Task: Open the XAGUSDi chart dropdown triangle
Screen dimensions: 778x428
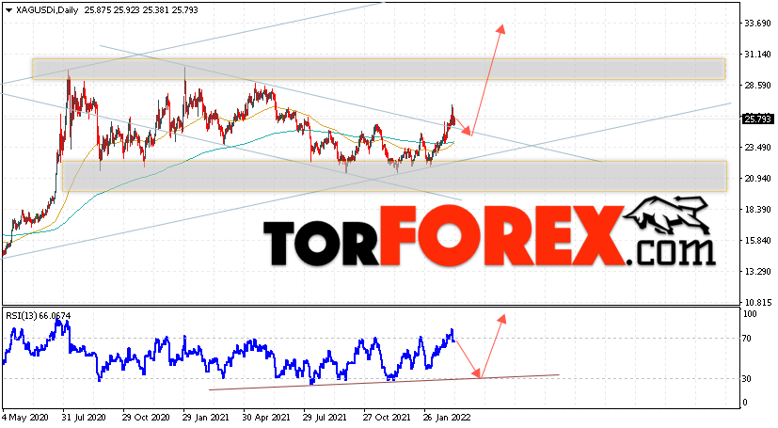Action: pos(8,10)
